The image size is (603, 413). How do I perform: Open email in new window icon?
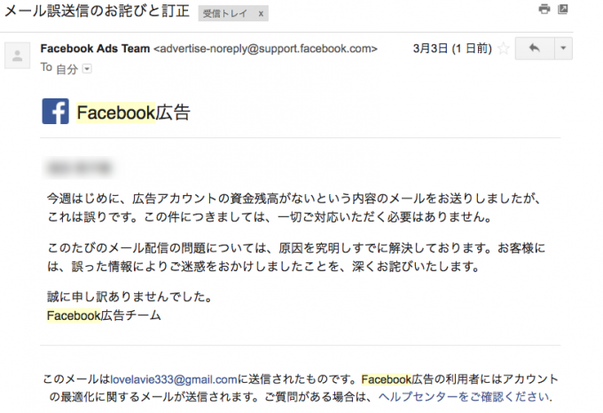tap(563, 9)
